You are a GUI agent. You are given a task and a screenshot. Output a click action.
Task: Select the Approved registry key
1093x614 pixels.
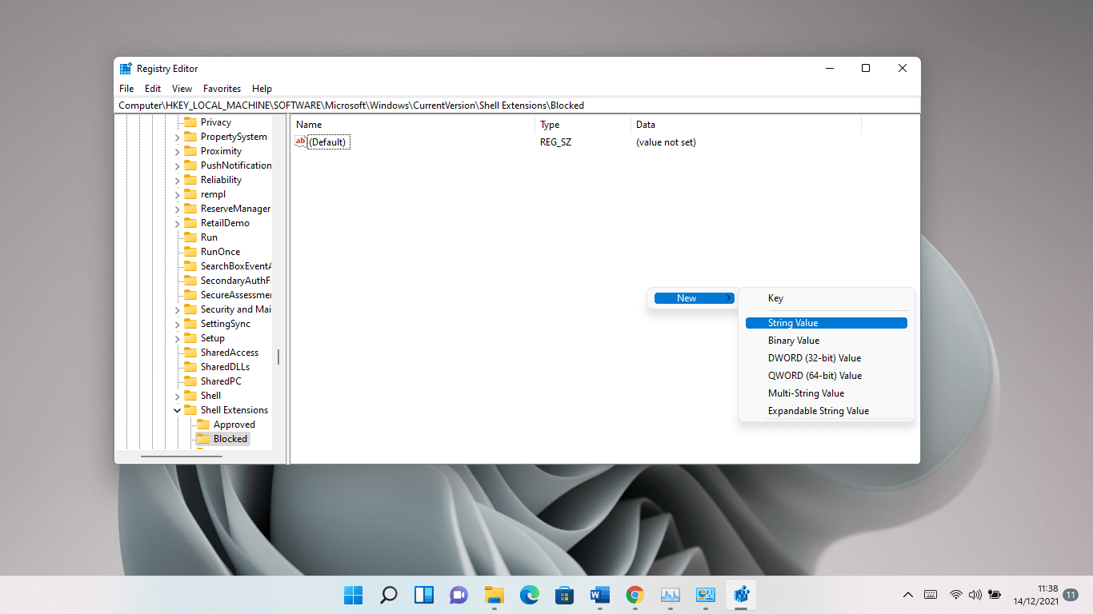[x=234, y=425]
